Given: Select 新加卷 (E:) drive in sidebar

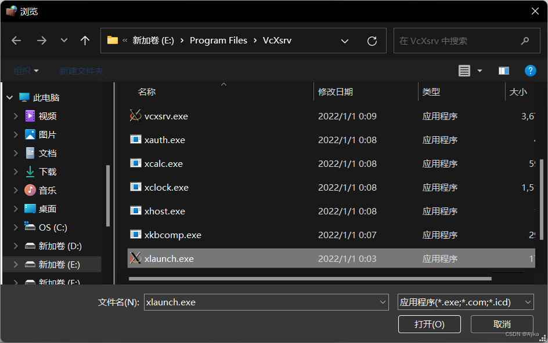Looking at the screenshot, I should (x=59, y=264).
